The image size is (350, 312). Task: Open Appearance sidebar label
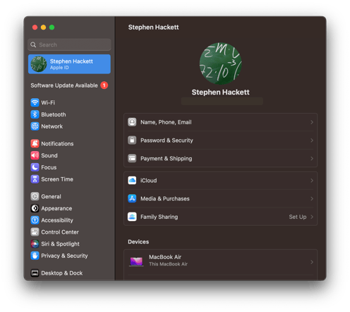(56, 208)
